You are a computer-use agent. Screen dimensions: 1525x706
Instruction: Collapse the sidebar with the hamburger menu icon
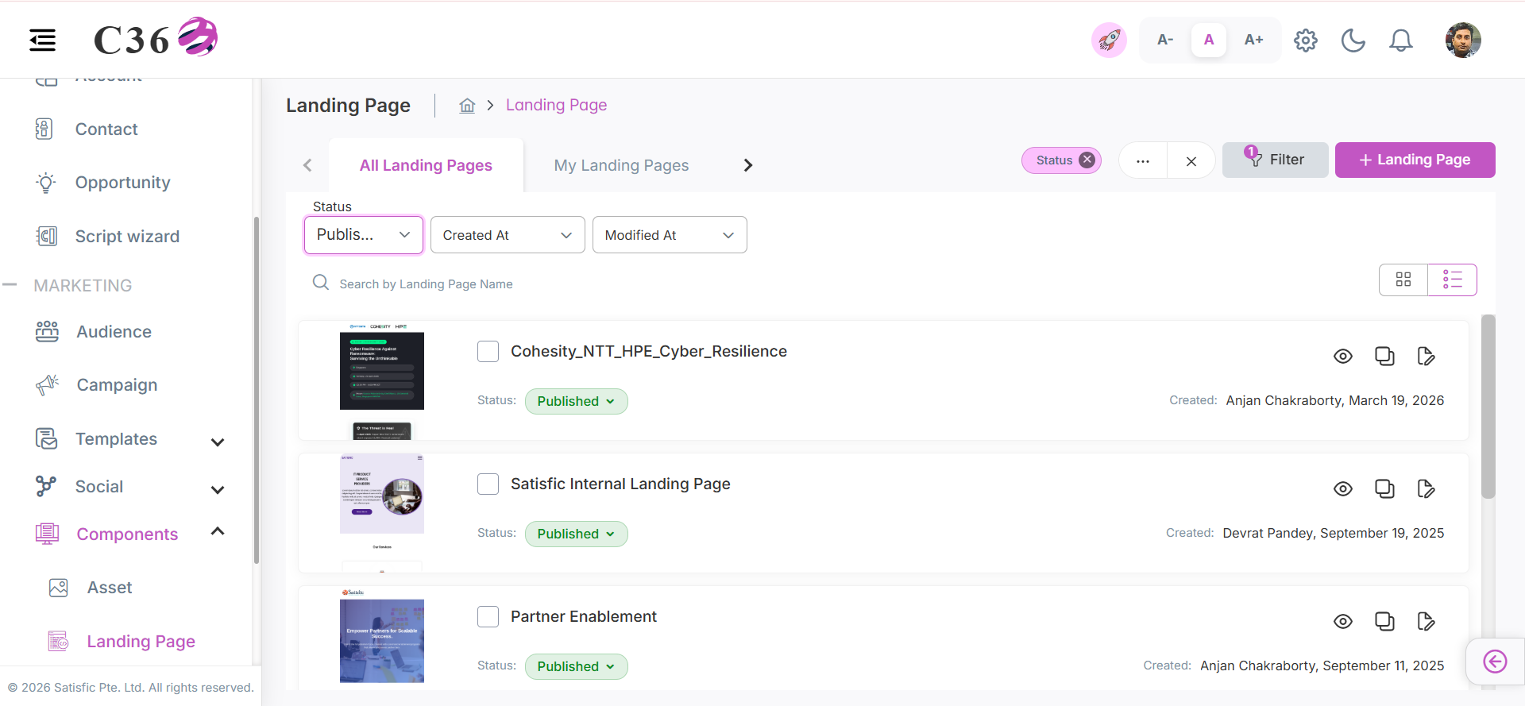(43, 40)
